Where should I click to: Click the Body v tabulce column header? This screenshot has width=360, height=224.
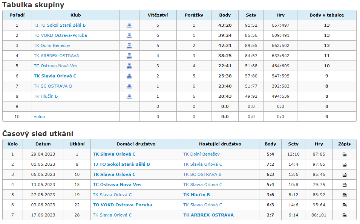click(327, 15)
